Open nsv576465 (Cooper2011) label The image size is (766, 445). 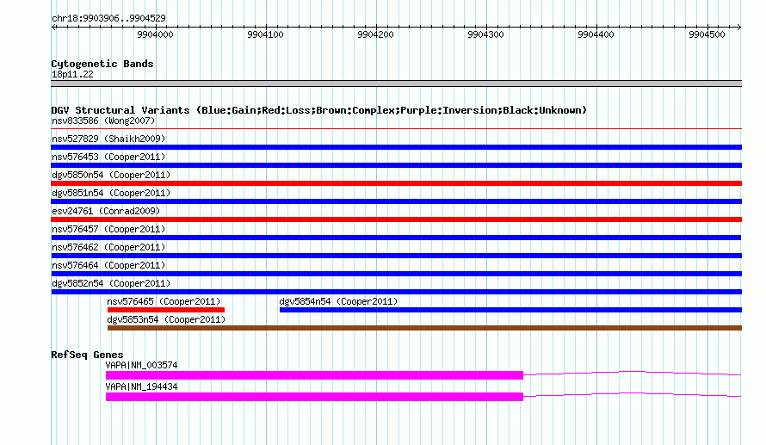point(164,301)
